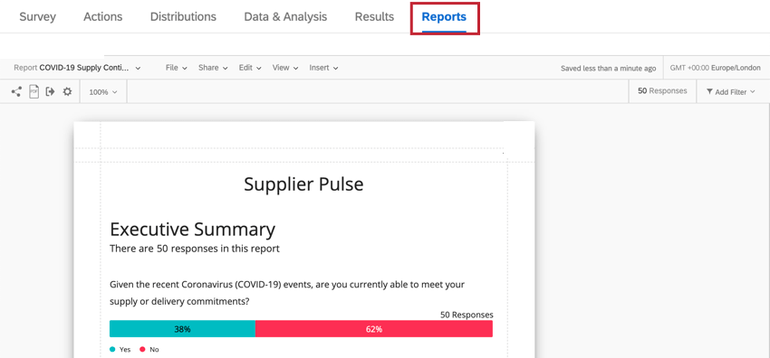Expand the Edit menu

coord(250,68)
